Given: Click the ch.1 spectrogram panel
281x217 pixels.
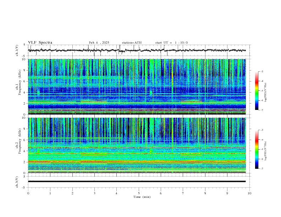Looking at the screenshot, I should 137,87.
